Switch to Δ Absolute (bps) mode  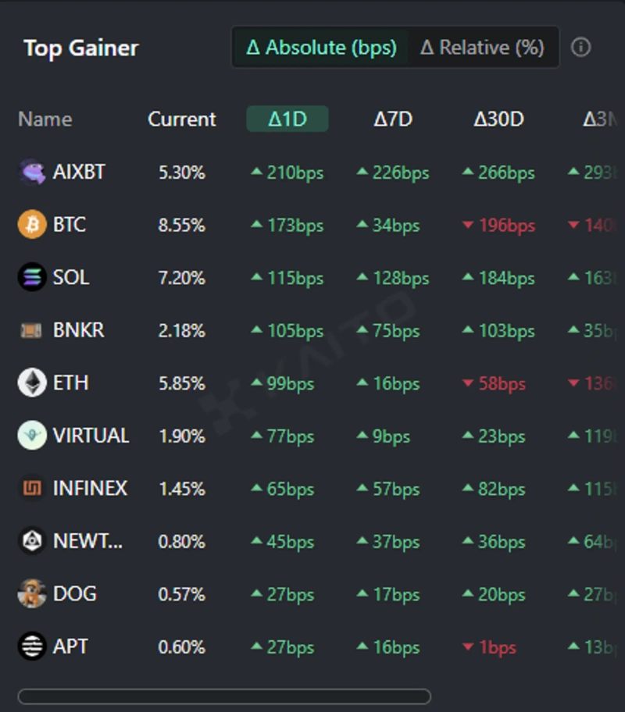(321, 48)
